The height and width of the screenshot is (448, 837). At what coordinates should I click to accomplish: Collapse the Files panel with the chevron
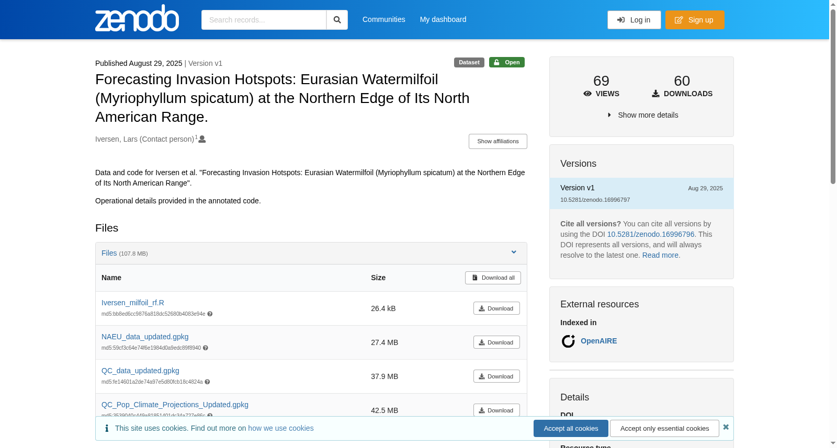[x=514, y=252]
